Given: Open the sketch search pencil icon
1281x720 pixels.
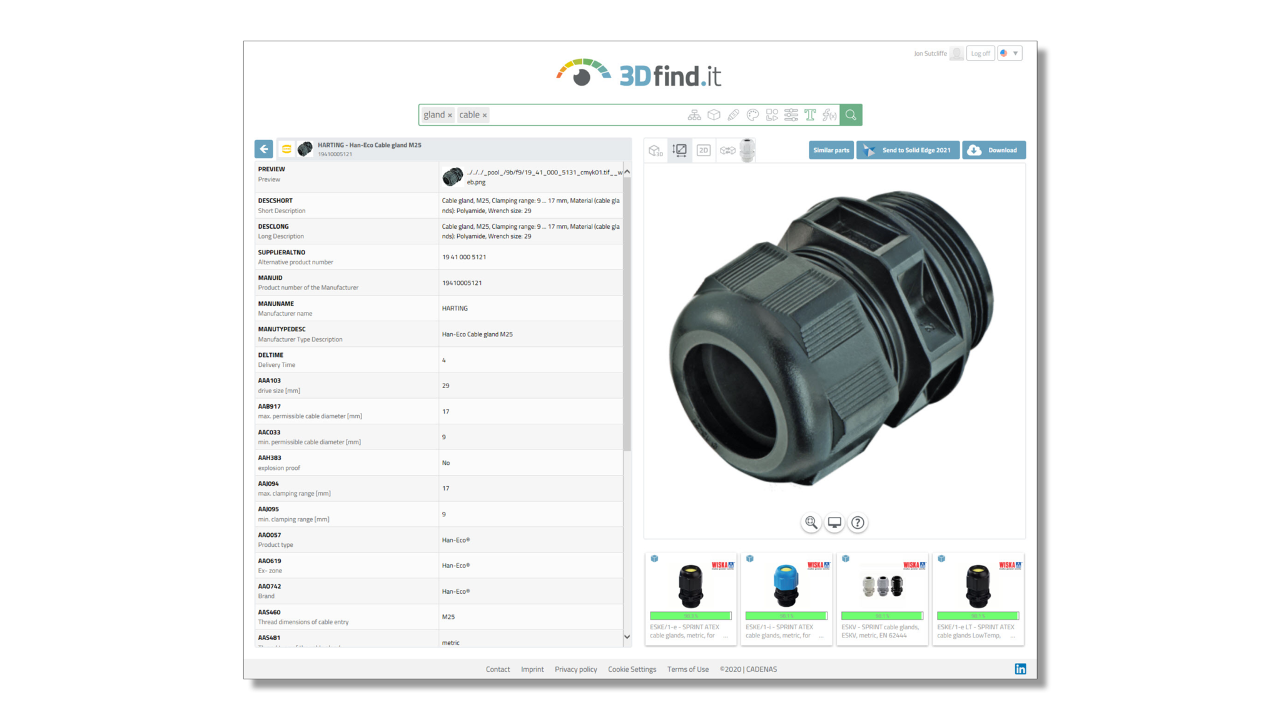Looking at the screenshot, I should (x=733, y=115).
